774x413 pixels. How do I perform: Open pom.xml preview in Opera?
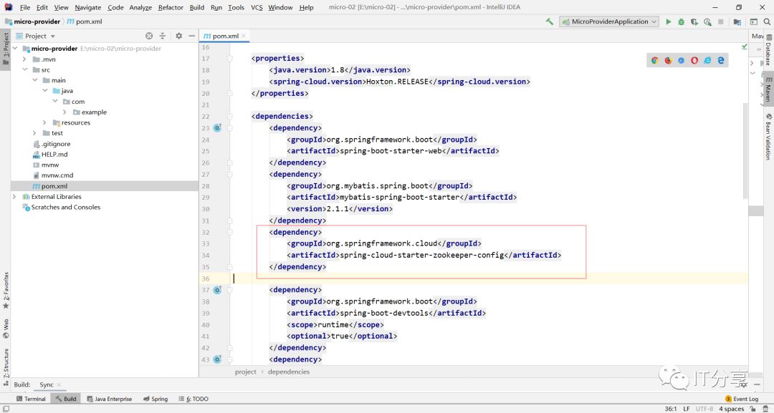[694, 61]
